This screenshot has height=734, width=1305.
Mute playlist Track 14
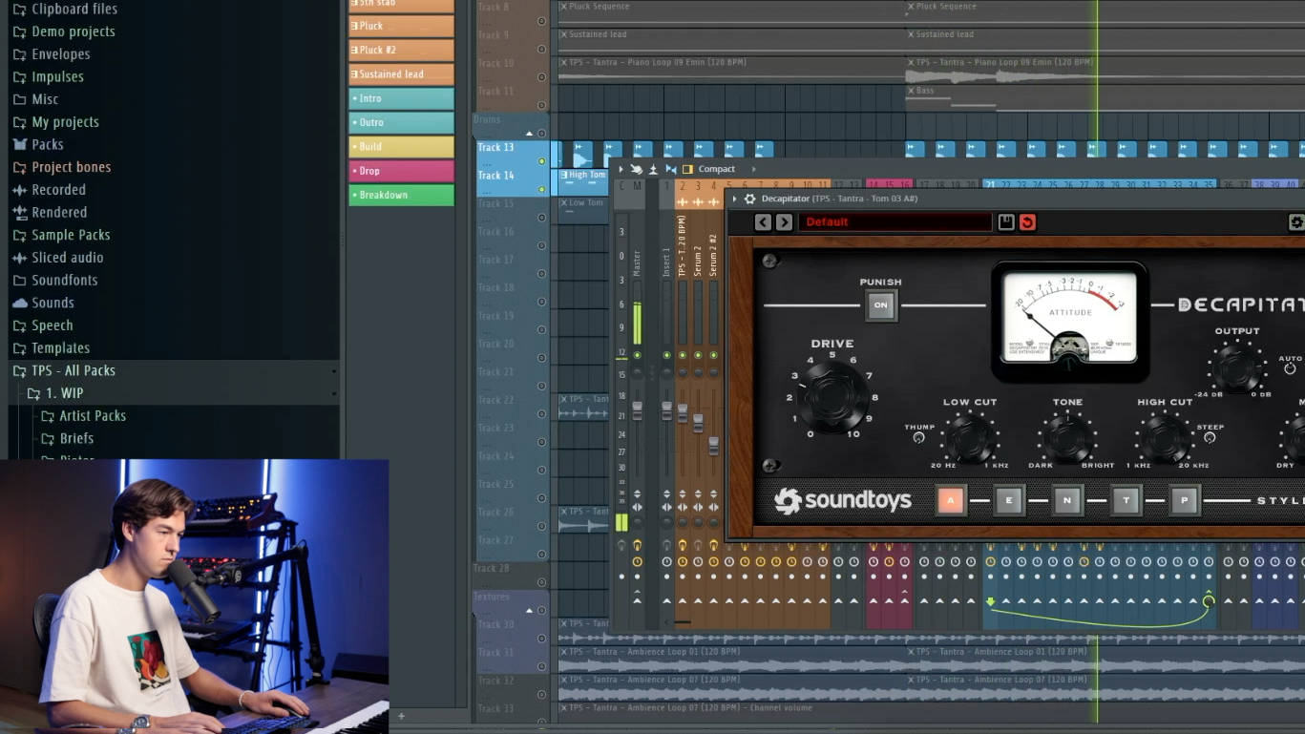click(541, 189)
